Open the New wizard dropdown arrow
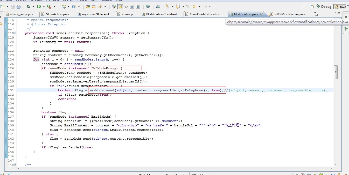Viewport: 349px width, 175px height. (x=7, y=6)
